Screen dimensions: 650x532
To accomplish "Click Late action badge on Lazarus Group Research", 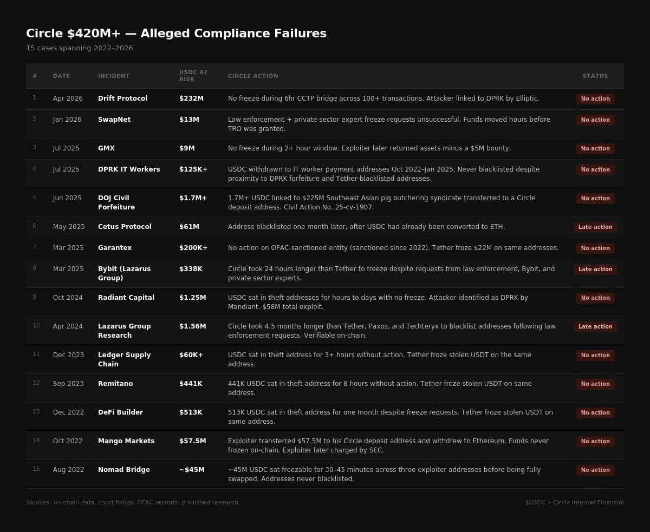I will click(x=595, y=327).
